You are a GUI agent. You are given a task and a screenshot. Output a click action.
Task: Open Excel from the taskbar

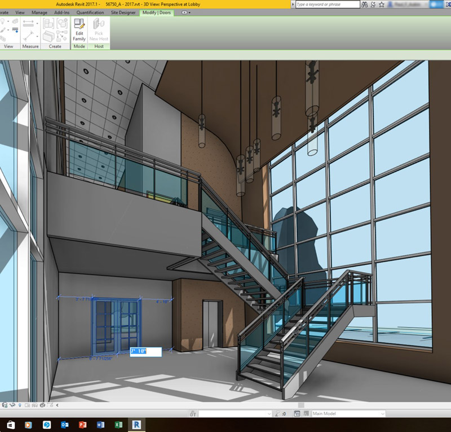point(118,424)
